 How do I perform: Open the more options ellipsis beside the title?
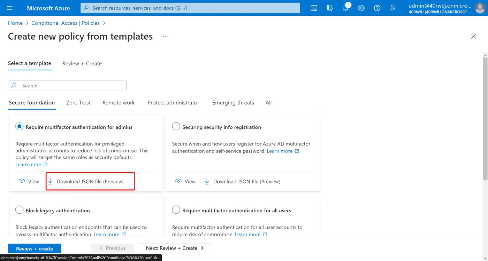(x=165, y=37)
